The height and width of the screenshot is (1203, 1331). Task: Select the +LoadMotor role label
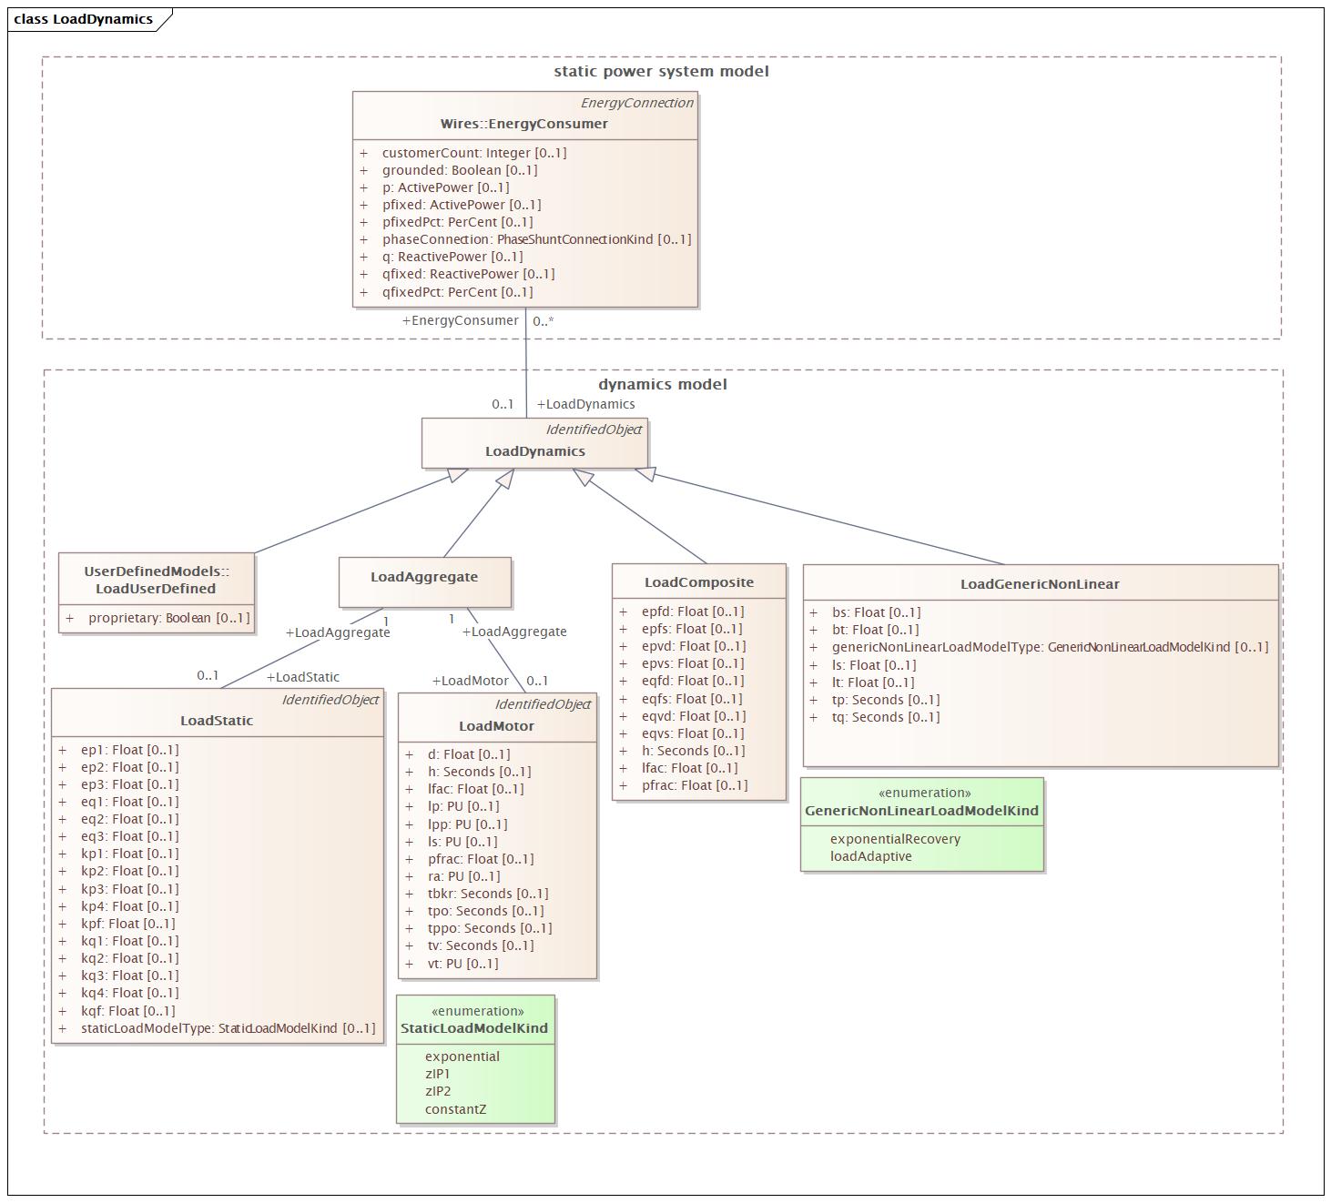pyautogui.click(x=470, y=681)
